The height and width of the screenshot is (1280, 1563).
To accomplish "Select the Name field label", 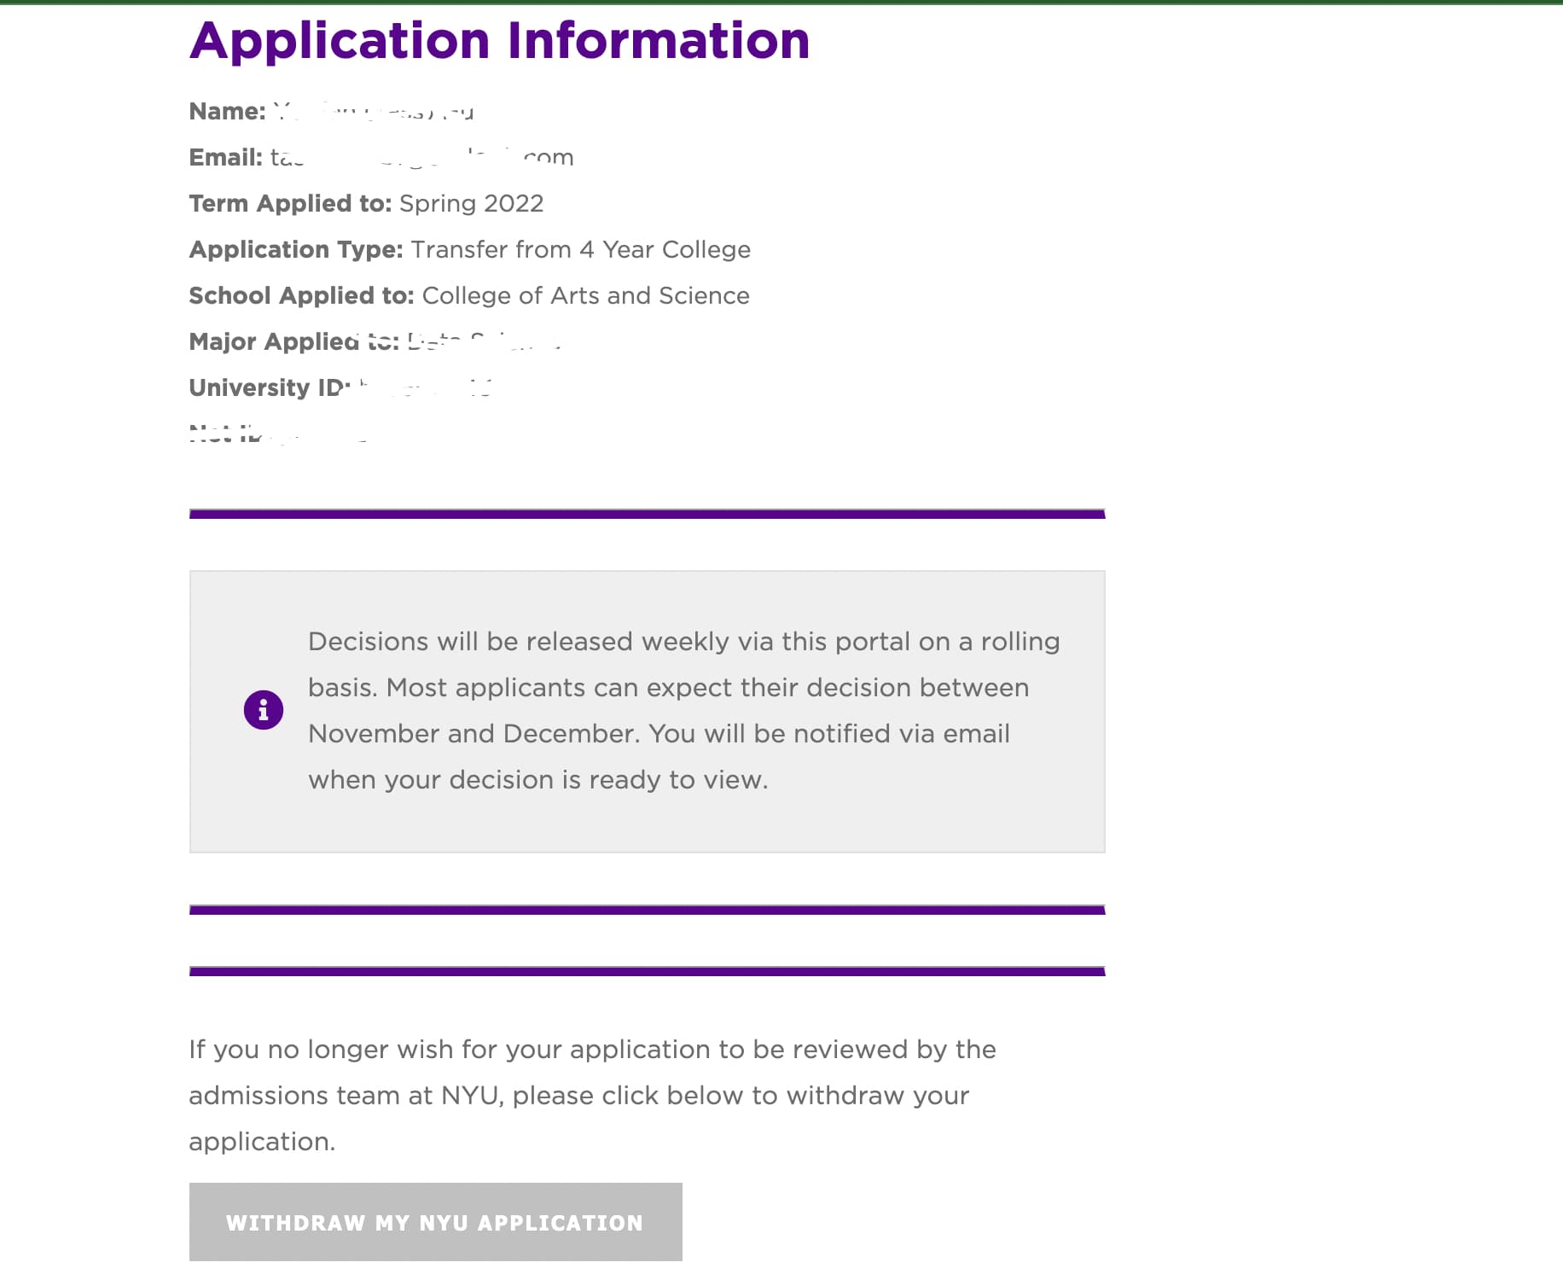I will [x=227, y=112].
